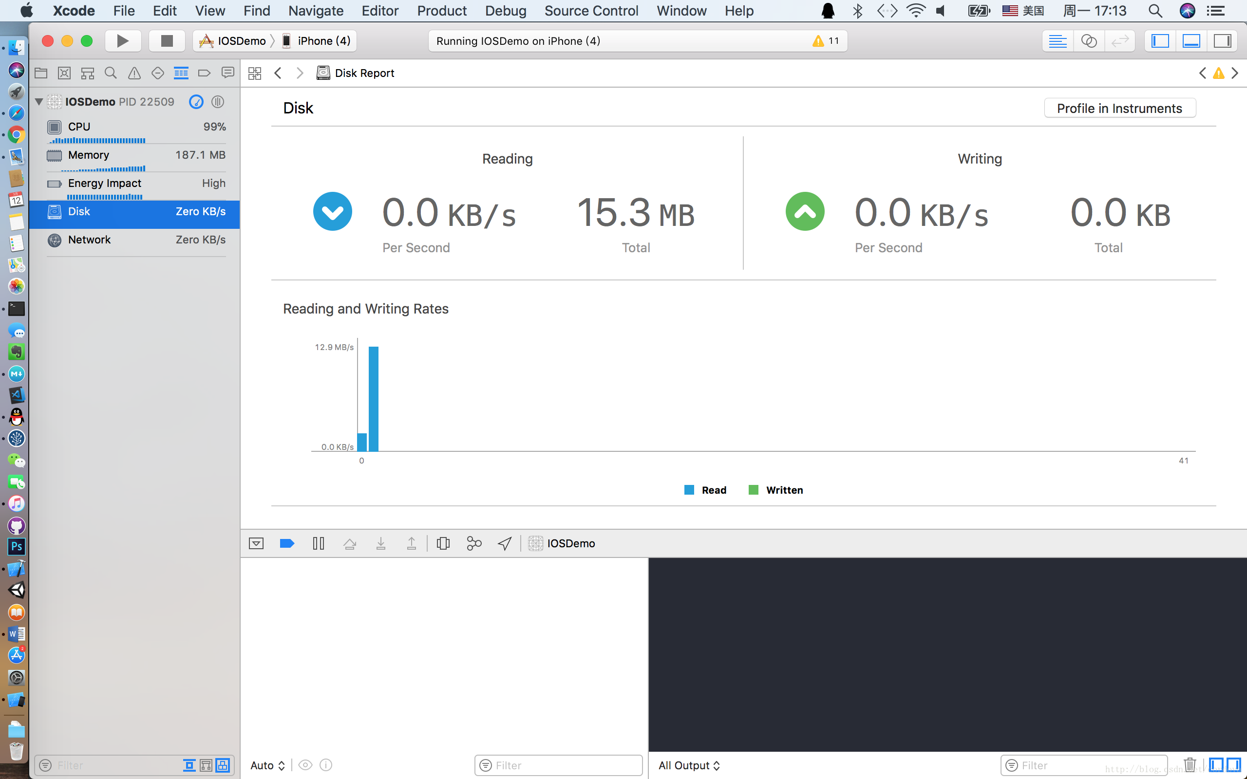
Task: Switch to the Assistant editor
Action: (x=1088, y=41)
